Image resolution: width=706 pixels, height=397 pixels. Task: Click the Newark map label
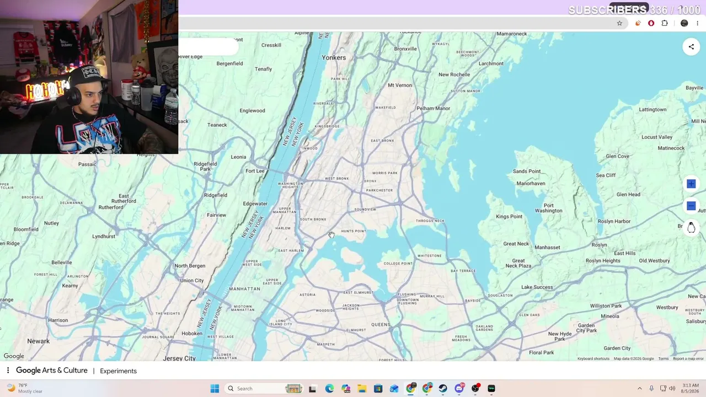click(x=39, y=341)
